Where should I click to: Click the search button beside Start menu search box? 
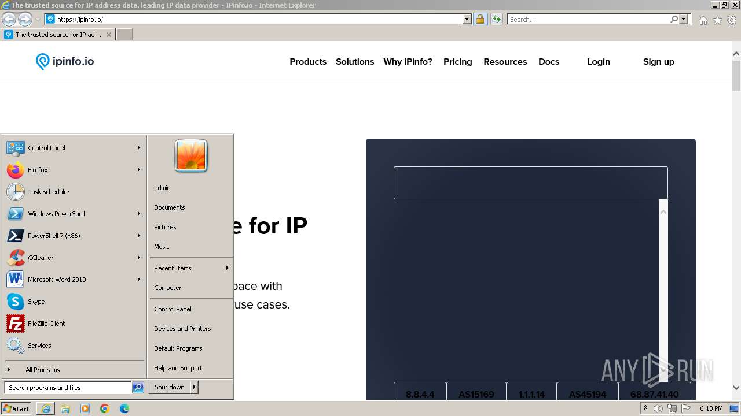[138, 388]
